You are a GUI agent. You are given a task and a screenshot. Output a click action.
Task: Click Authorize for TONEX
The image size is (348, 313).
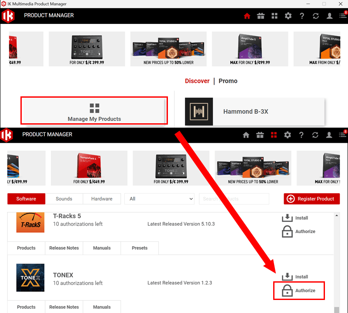pyautogui.click(x=298, y=290)
